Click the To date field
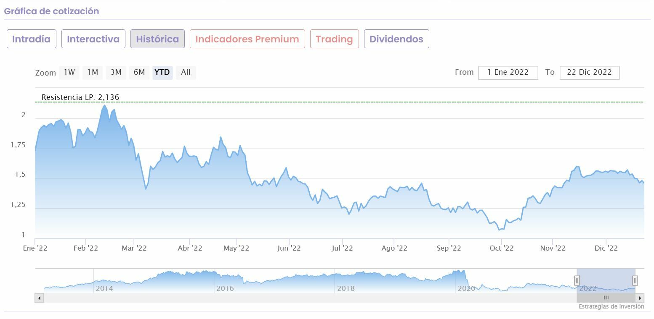 point(589,72)
